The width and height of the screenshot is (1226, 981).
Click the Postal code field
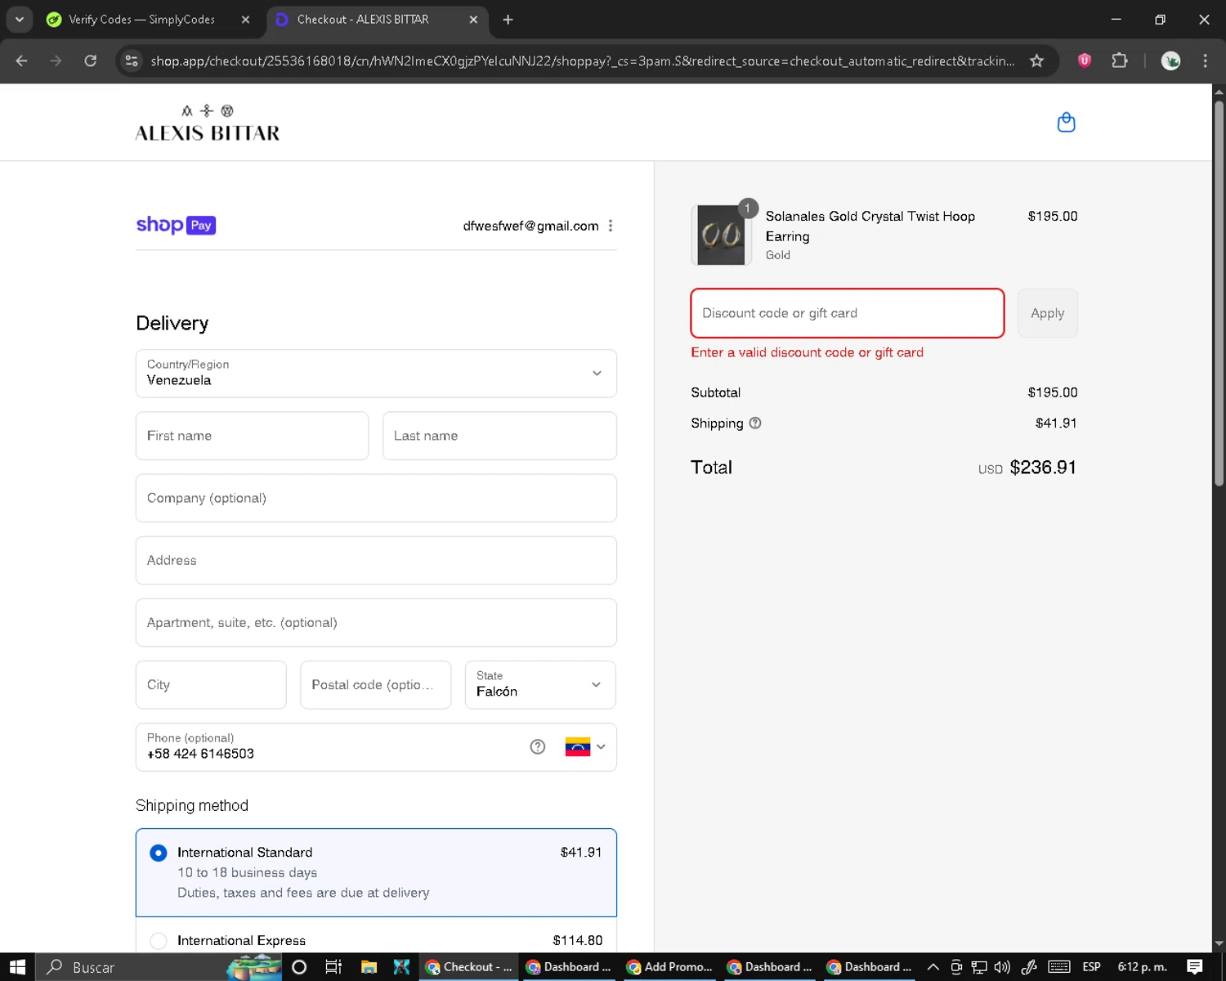tap(375, 684)
